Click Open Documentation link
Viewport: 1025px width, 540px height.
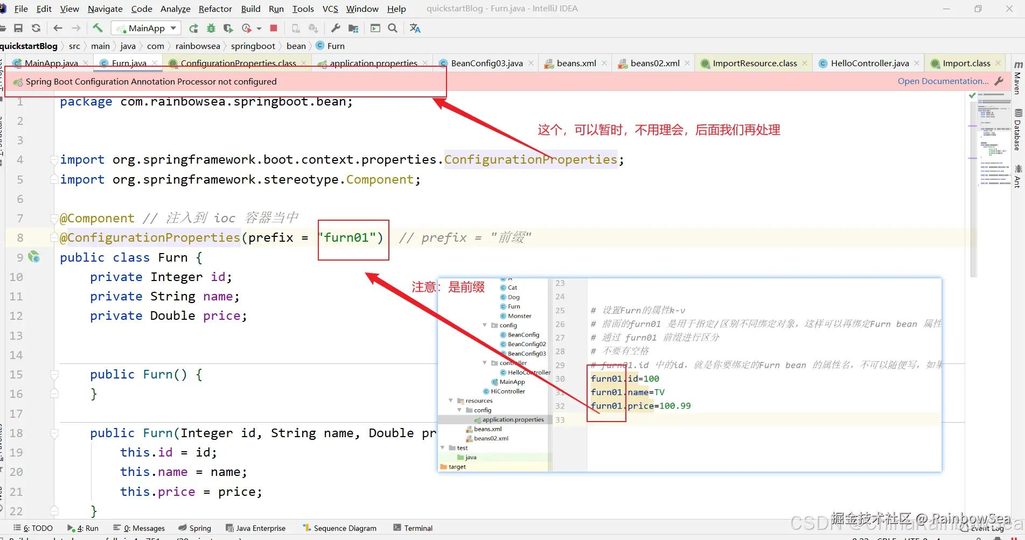click(x=943, y=81)
